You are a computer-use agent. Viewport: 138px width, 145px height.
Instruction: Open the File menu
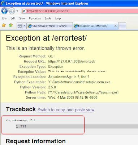(4, 18)
